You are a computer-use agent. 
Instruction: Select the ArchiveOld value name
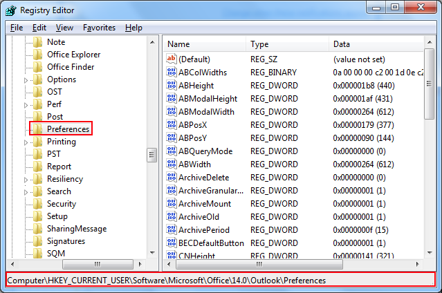199,217
